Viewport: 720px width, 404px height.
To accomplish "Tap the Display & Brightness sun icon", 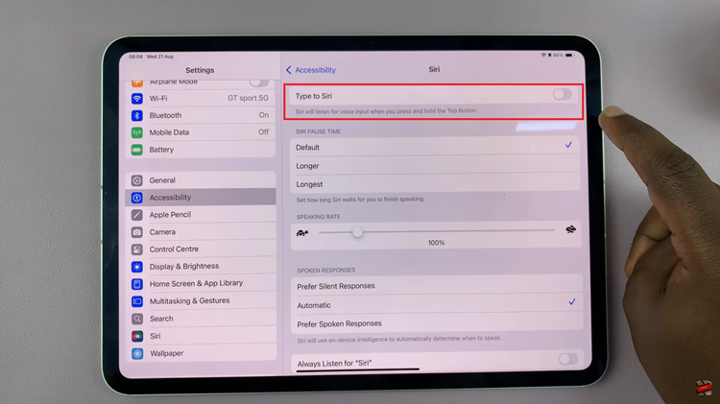I will point(137,267).
